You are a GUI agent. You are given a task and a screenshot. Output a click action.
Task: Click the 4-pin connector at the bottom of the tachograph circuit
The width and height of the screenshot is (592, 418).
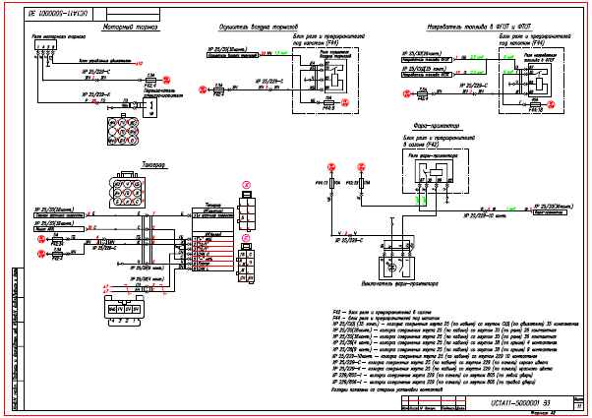coord(124,311)
